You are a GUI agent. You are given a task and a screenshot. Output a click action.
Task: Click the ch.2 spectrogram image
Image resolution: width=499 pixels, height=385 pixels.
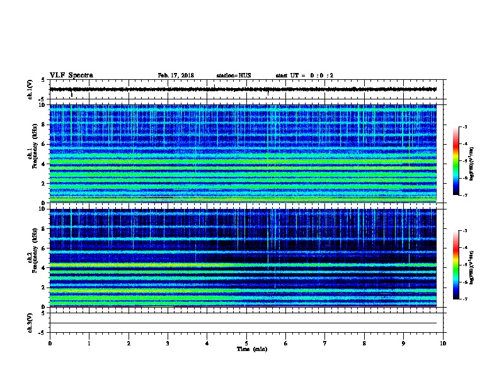tap(243, 258)
